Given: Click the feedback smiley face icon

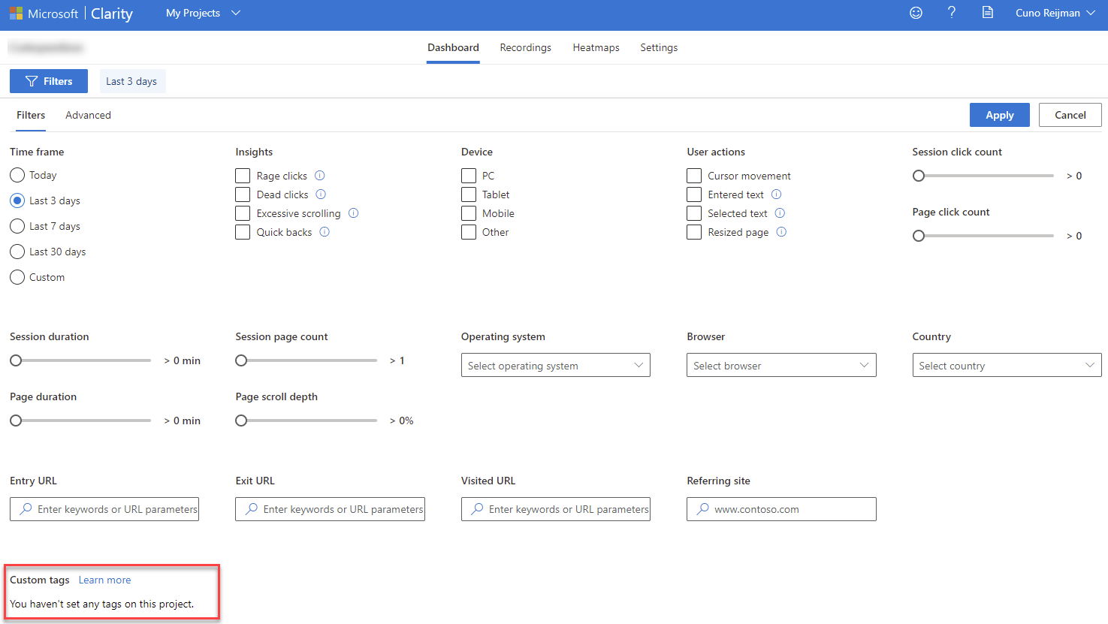Looking at the screenshot, I should pos(916,13).
